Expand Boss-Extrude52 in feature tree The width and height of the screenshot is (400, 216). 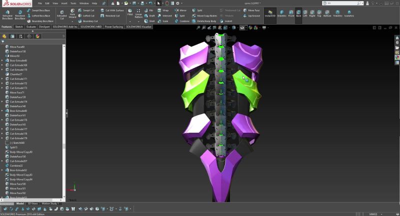point(2,170)
